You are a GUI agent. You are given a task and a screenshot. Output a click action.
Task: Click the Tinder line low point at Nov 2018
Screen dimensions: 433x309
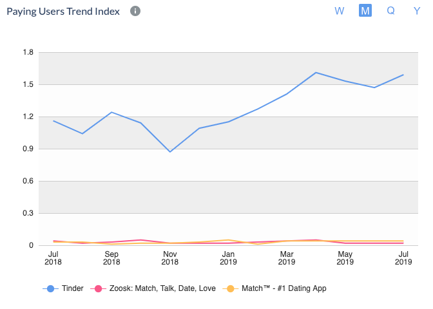pyautogui.click(x=170, y=152)
